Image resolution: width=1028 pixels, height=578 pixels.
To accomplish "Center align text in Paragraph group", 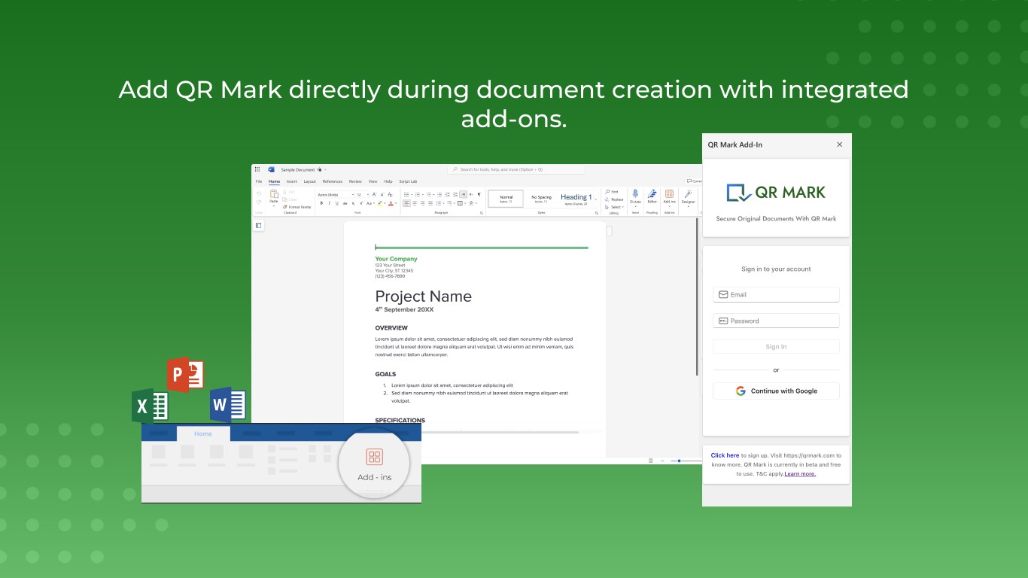I will 415,203.
